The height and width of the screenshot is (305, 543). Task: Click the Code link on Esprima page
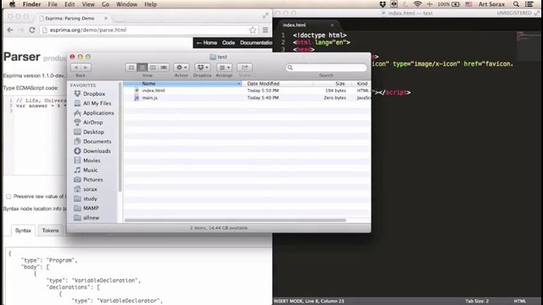pyautogui.click(x=228, y=43)
